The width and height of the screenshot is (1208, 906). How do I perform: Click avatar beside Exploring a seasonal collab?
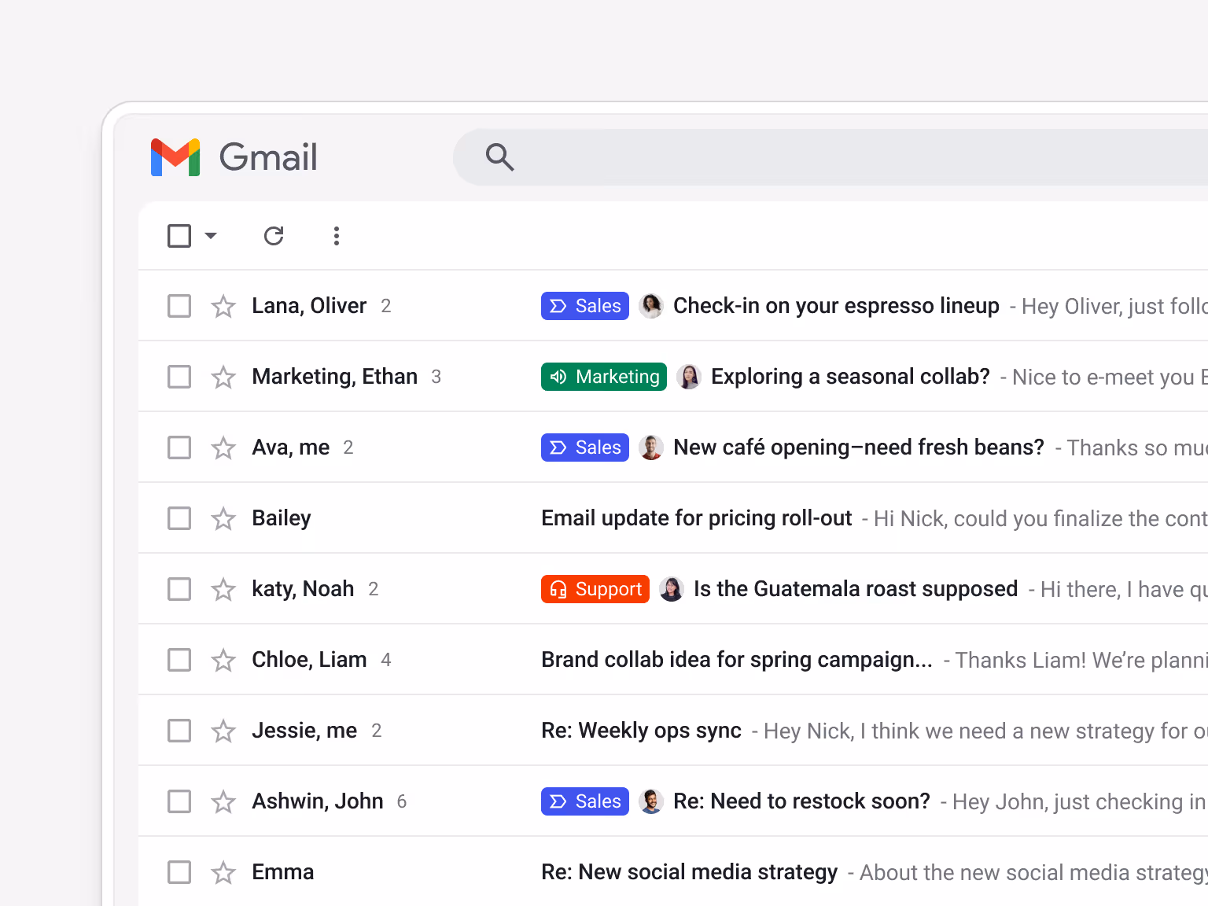click(x=689, y=377)
